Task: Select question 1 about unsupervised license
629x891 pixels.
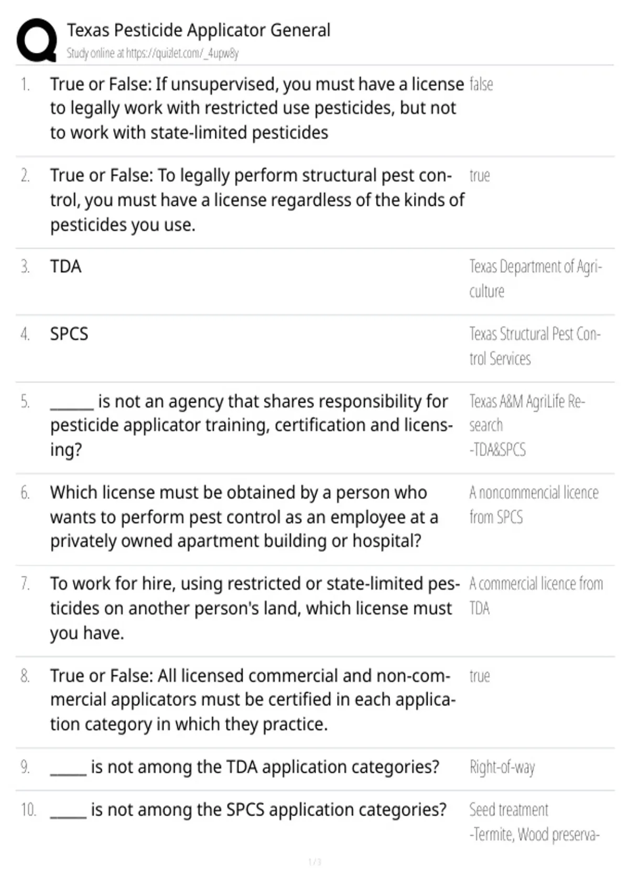Action: click(x=257, y=108)
